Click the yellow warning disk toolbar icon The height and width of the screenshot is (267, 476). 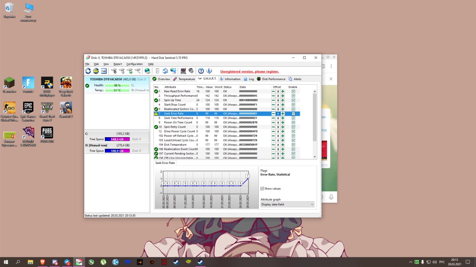point(96,71)
